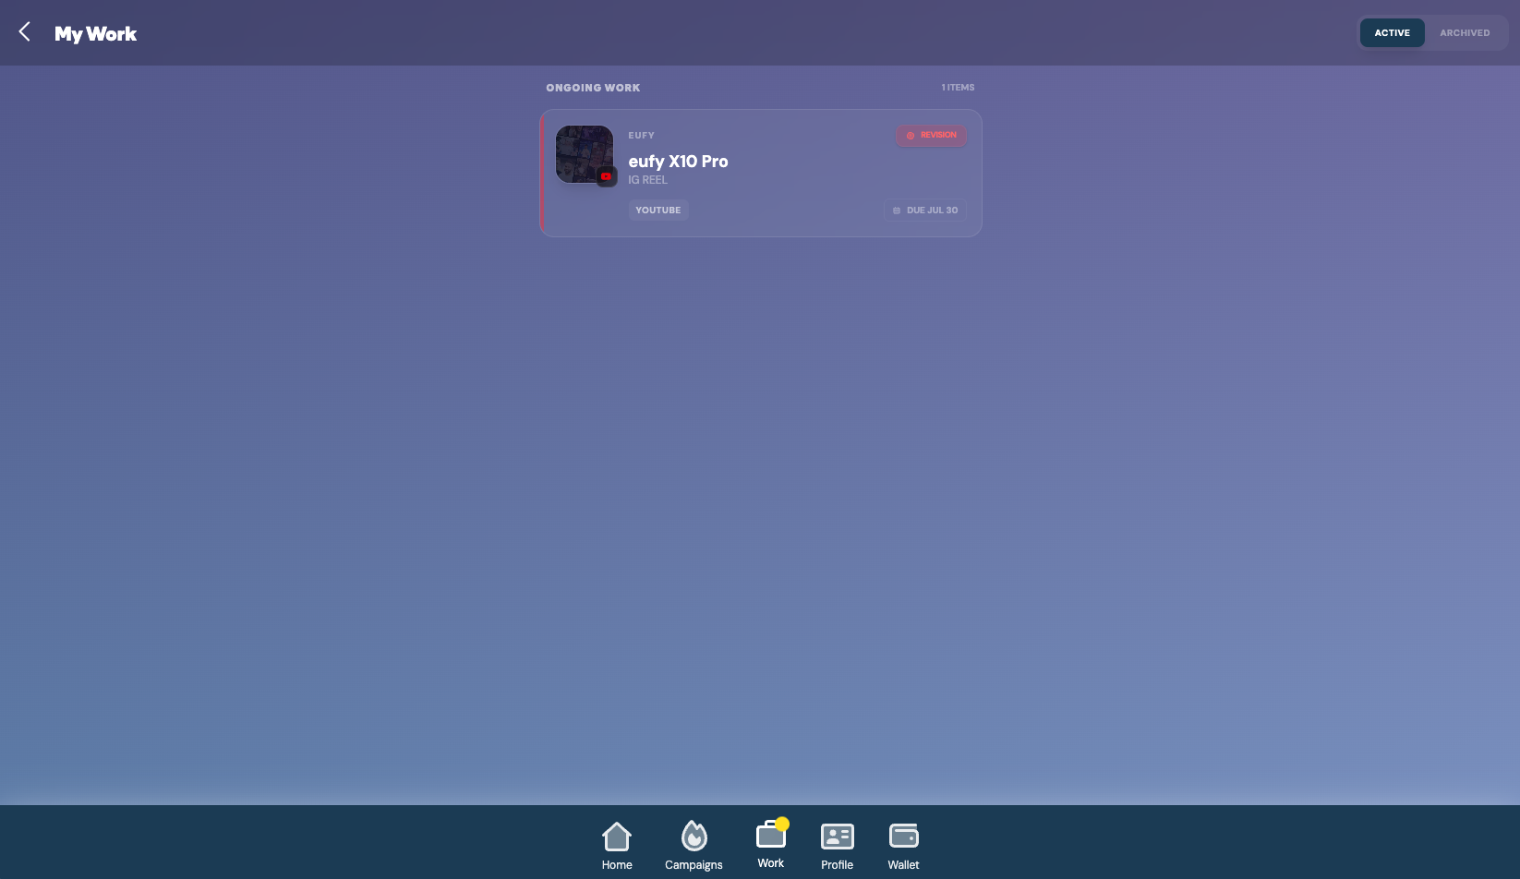
Task: Click the My Work page title
Action: coord(95,34)
